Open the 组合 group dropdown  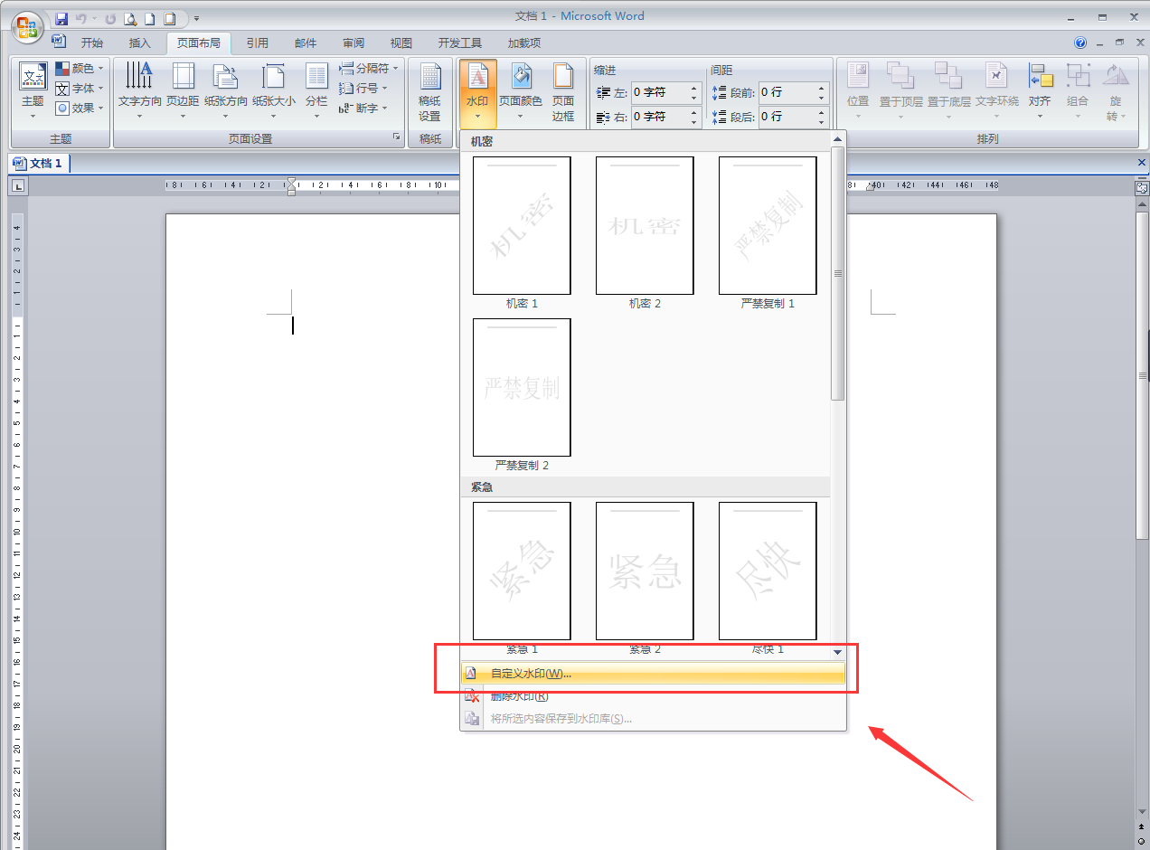click(x=1077, y=91)
